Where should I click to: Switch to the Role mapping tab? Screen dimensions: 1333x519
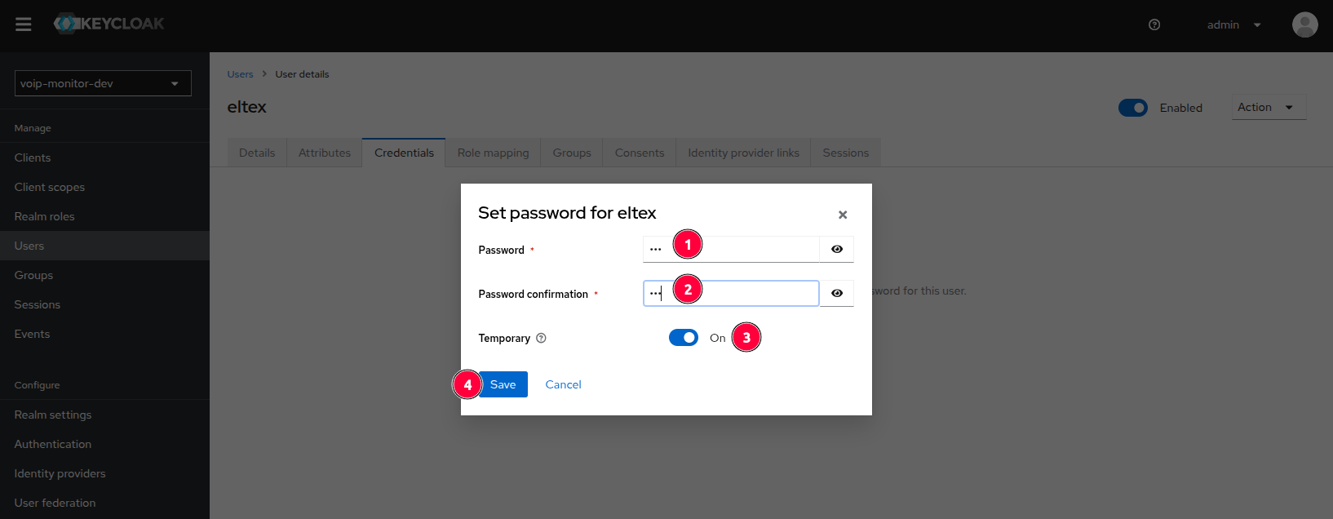pos(493,153)
